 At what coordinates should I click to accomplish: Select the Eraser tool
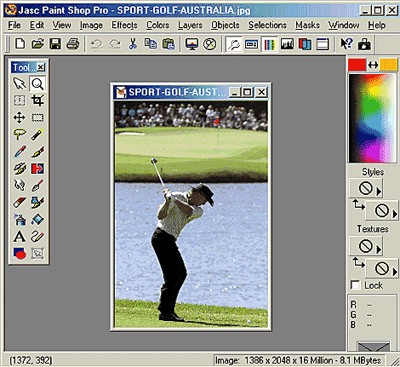tap(20, 203)
